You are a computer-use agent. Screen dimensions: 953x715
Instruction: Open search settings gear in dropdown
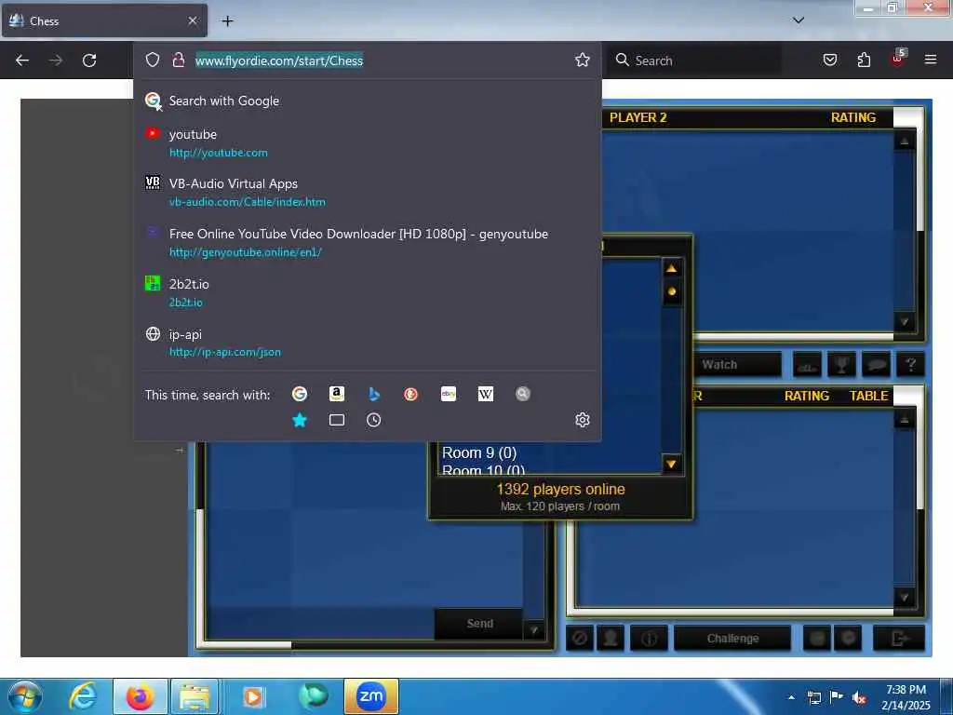pyautogui.click(x=583, y=420)
